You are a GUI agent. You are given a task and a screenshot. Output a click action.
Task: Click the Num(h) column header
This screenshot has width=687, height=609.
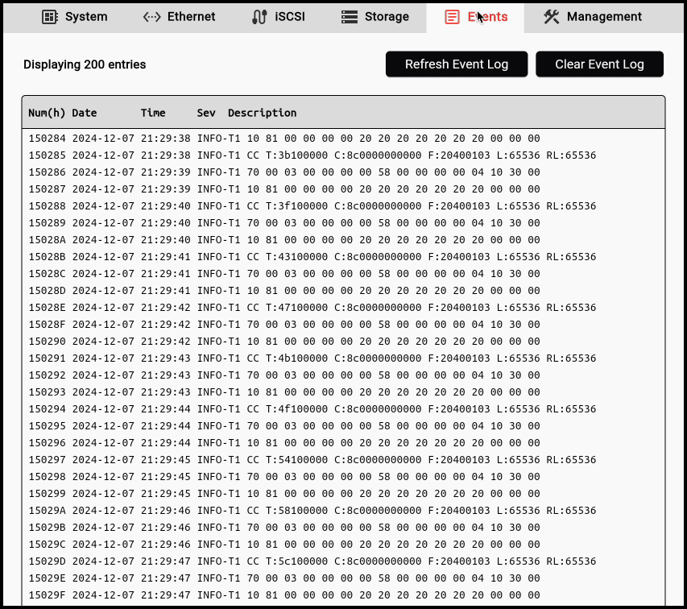(x=47, y=113)
